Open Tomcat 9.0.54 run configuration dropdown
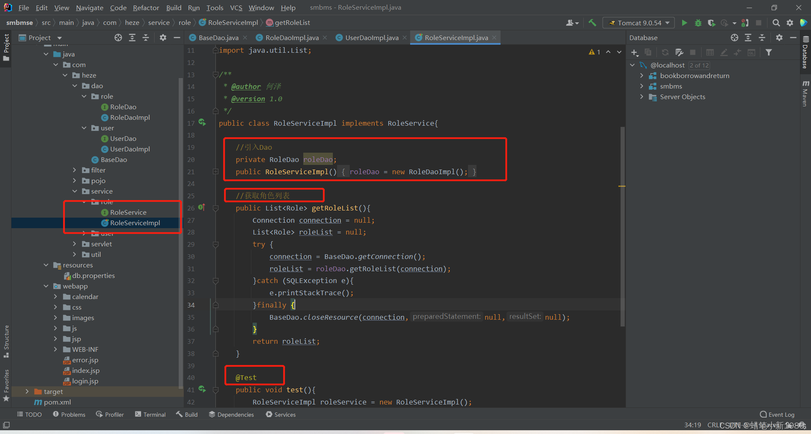Screen dimensions: 811x434 click(639, 23)
